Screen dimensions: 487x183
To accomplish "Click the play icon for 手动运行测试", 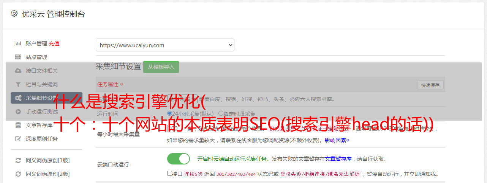I will click(18, 112).
